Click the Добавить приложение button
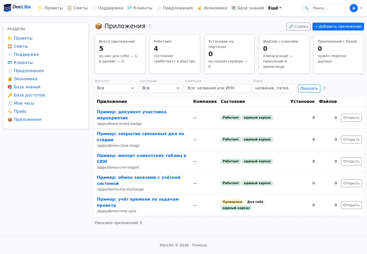The height and width of the screenshot is (254, 367). click(x=338, y=26)
